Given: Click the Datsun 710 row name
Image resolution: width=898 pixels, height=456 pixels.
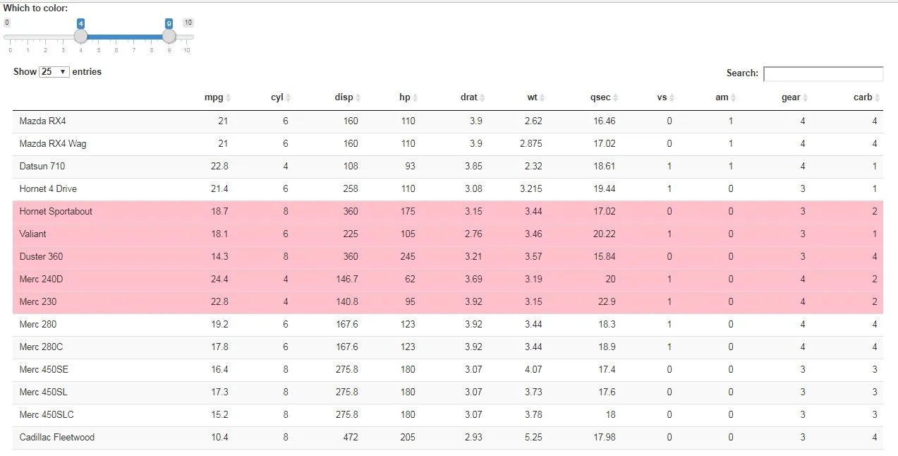Looking at the screenshot, I should tap(42, 167).
